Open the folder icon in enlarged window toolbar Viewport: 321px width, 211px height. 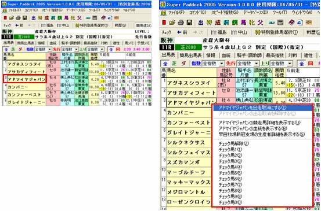pyautogui.click(x=172, y=23)
